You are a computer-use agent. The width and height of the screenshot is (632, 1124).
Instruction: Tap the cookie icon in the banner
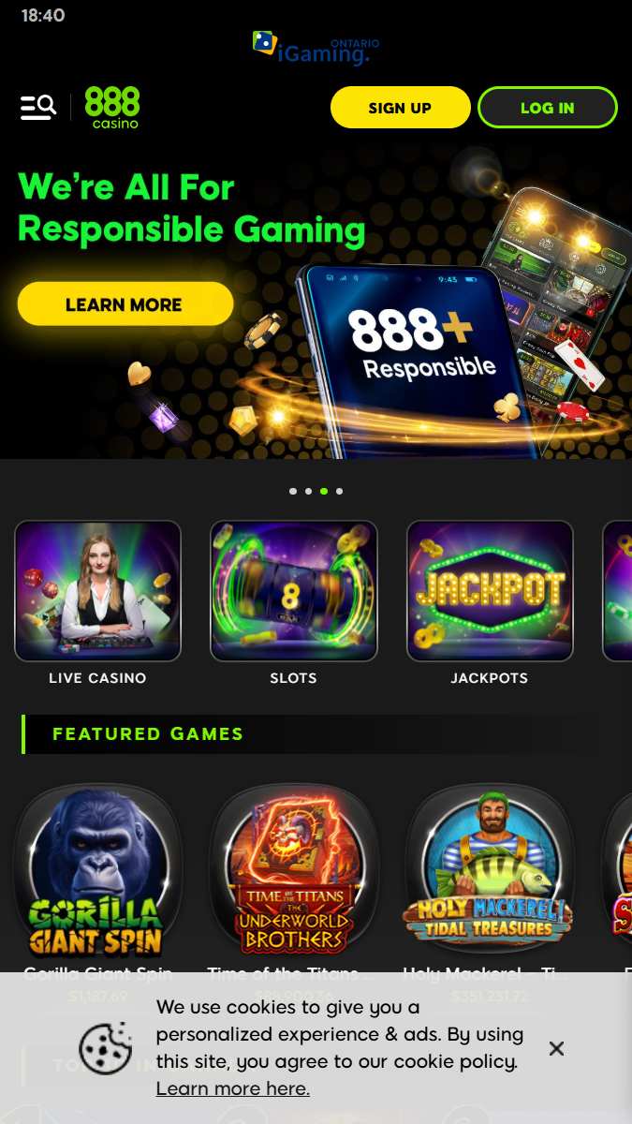(x=105, y=1048)
